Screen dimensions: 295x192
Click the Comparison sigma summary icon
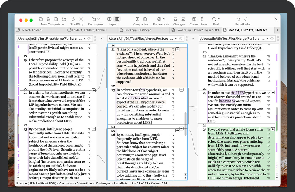pos(137,19)
